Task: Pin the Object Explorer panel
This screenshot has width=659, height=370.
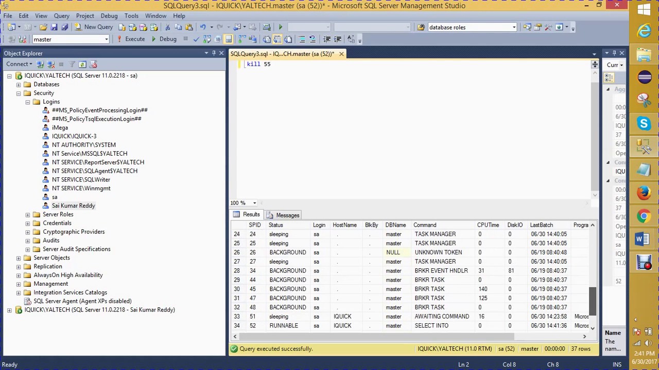Action: [x=214, y=53]
